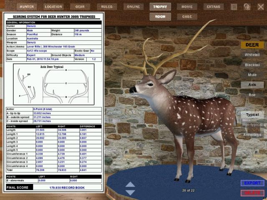This screenshot has width=267, height=200.
Task: Close the game menu with X icon
Action: [260, 7]
